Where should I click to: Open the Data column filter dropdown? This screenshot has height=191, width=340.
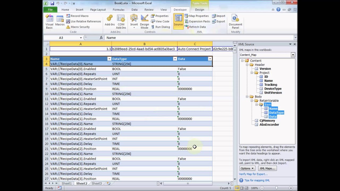tap(210, 59)
